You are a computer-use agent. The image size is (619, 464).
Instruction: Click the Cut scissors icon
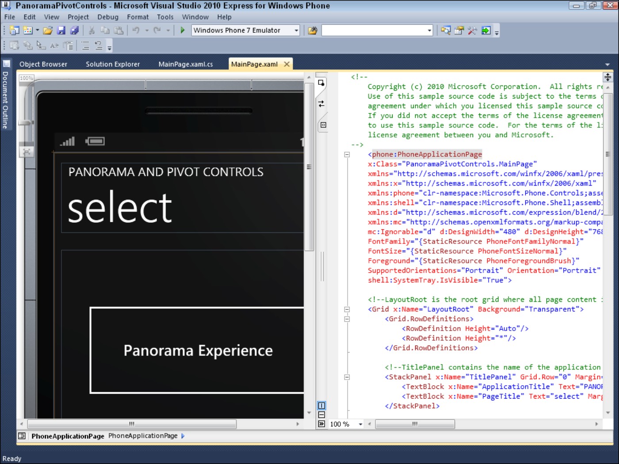click(x=92, y=30)
